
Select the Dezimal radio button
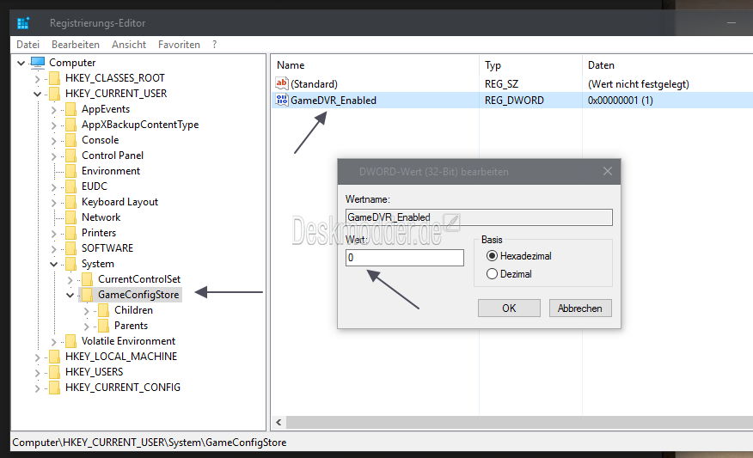pyautogui.click(x=492, y=274)
